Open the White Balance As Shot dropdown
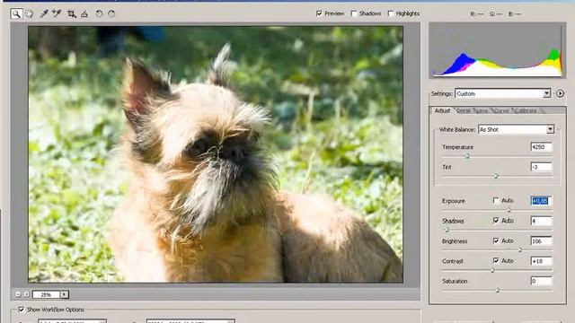575x323 pixels. pyautogui.click(x=516, y=129)
